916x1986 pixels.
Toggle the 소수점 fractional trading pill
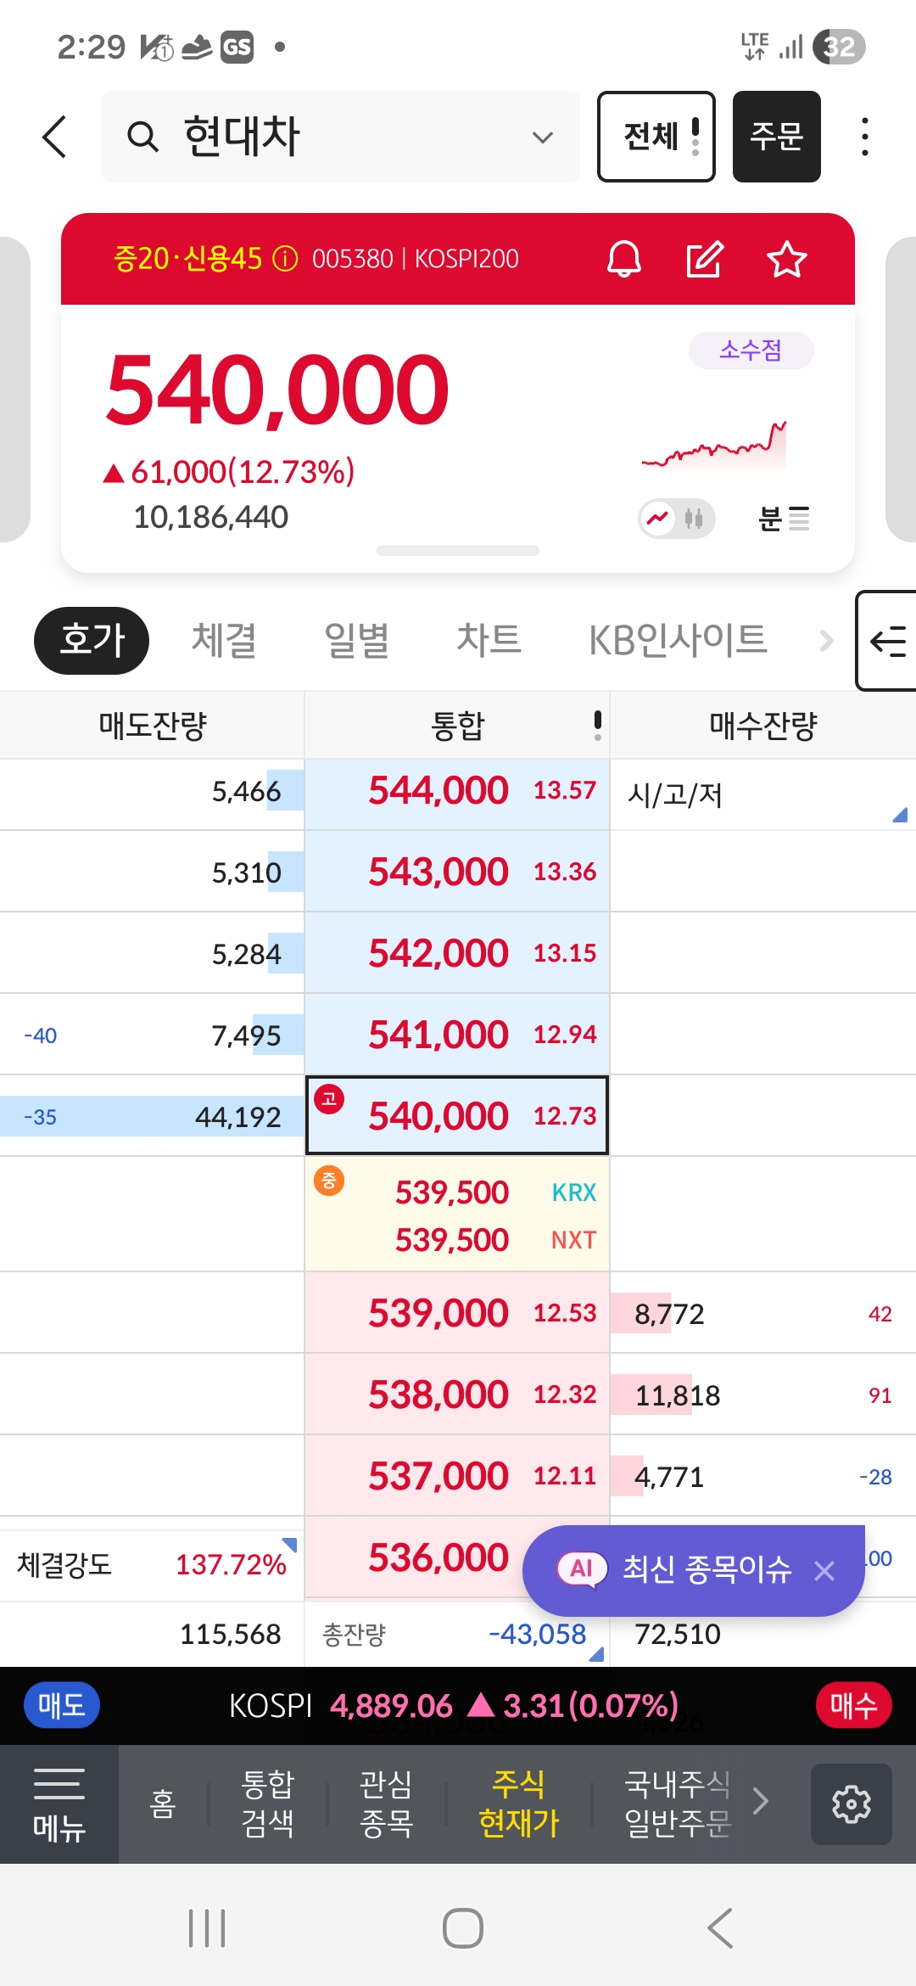tap(751, 351)
